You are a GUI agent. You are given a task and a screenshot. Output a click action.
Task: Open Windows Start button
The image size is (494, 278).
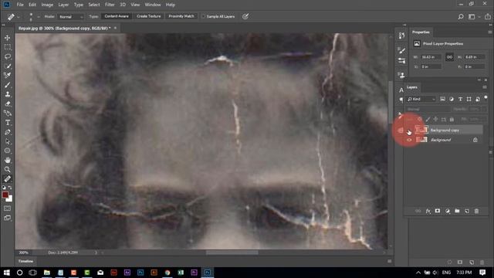coord(6,273)
